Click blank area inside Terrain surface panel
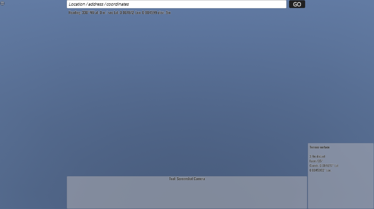This screenshot has width=374, height=209. click(340, 191)
